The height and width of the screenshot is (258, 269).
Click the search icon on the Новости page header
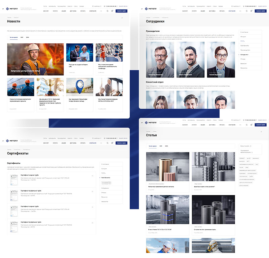[x=108, y=11]
